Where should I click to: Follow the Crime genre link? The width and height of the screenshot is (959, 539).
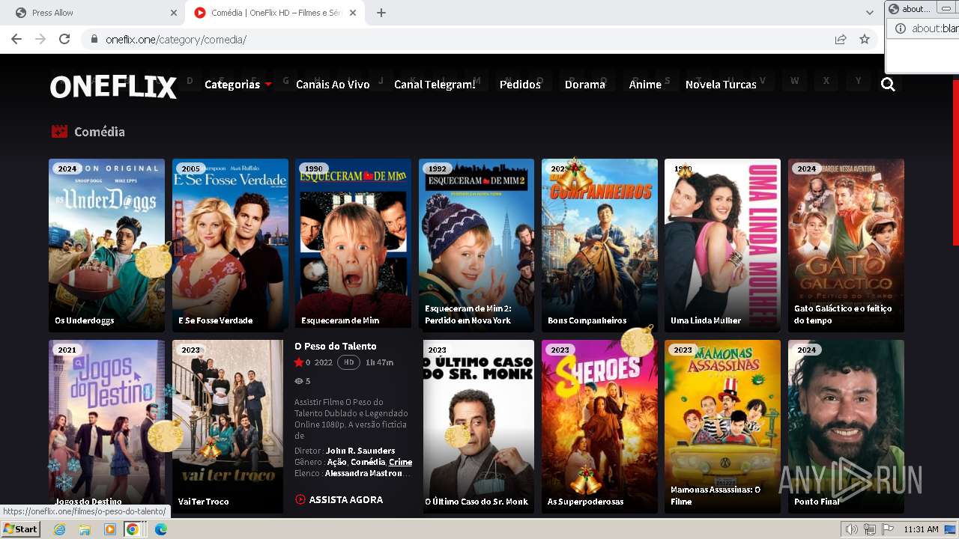tap(401, 462)
